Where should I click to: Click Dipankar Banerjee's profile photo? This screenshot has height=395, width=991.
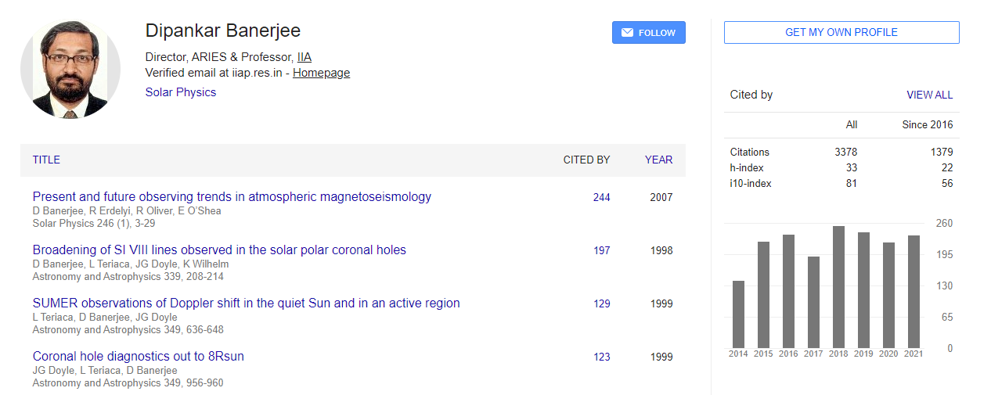(70, 69)
